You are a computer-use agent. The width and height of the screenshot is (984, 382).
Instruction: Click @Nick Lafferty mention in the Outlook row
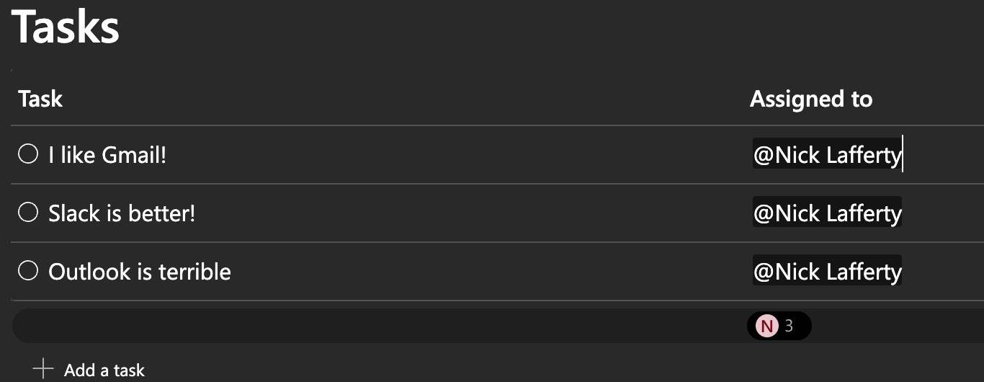(x=828, y=272)
